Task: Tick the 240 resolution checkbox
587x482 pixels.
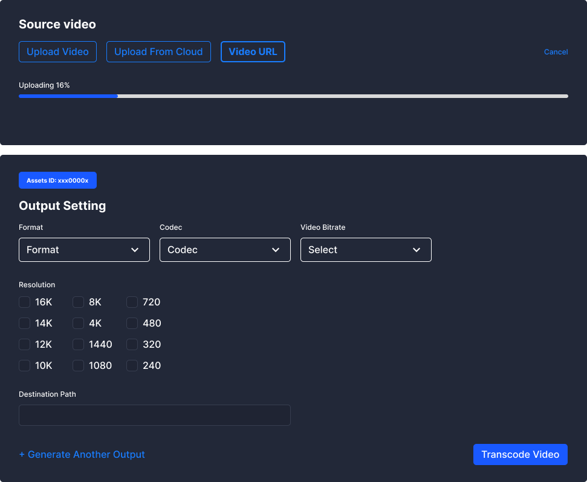Action: pos(132,366)
